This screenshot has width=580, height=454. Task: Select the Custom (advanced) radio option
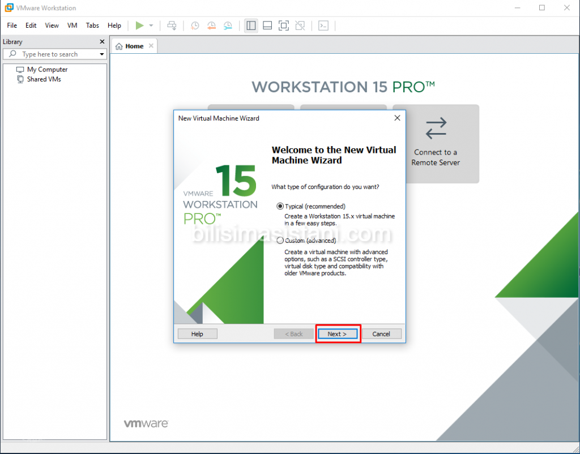306,241
